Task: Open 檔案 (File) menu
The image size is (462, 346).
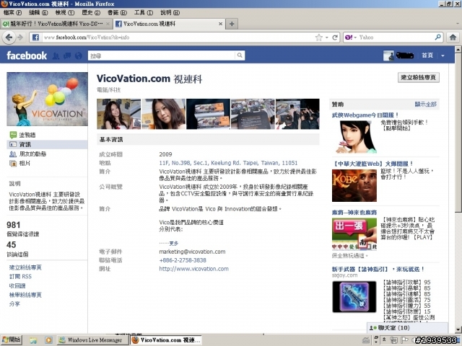Action: tap(12, 13)
